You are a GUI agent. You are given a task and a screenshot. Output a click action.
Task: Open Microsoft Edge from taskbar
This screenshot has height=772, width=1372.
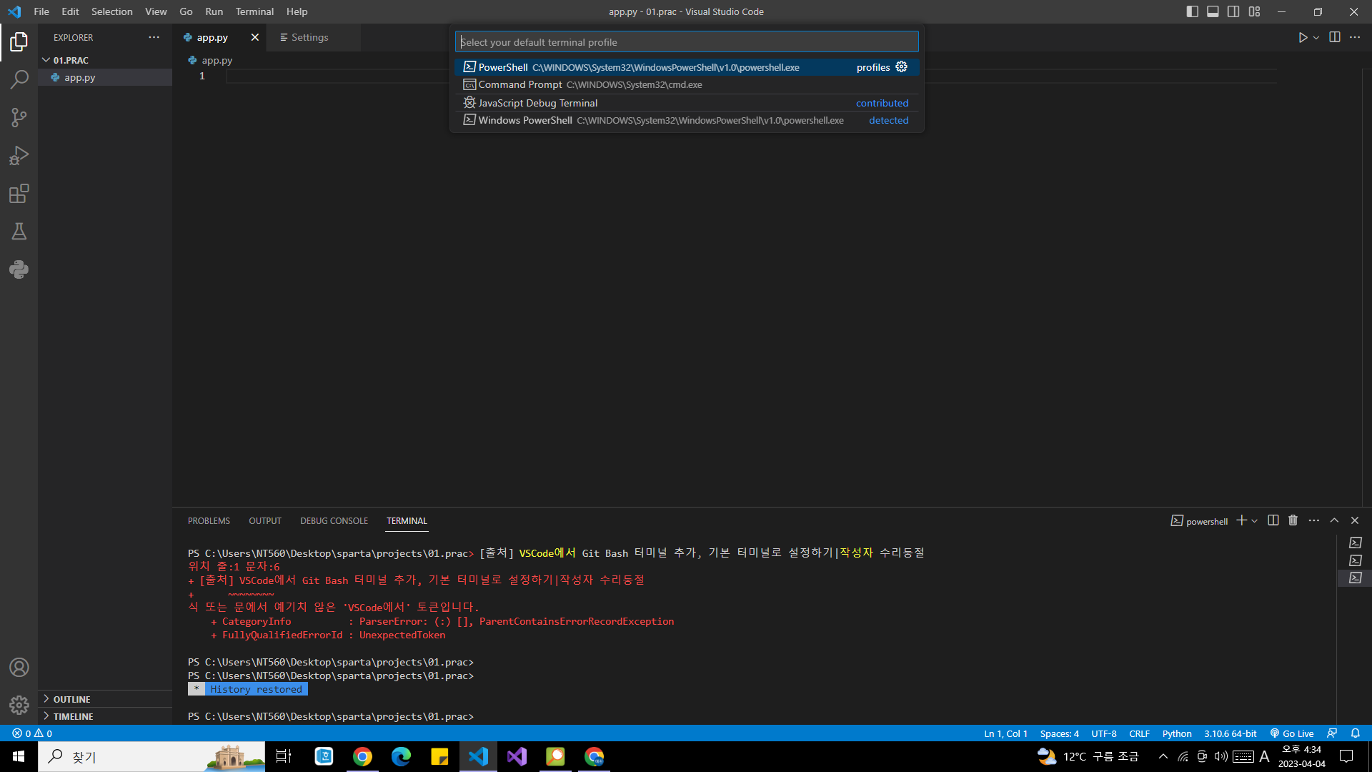(x=401, y=756)
